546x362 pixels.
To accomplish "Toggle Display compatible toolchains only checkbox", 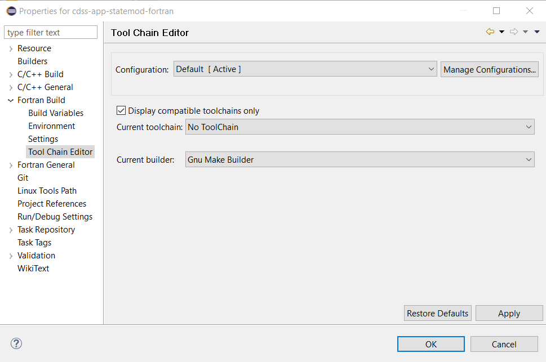I will 121,111.
